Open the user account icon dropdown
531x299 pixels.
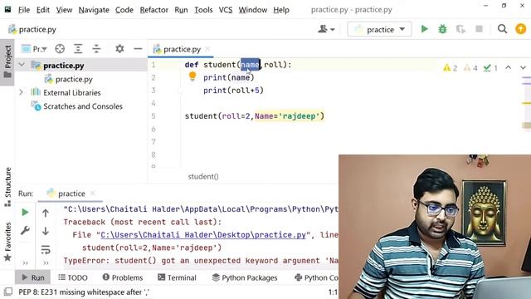coord(326,29)
